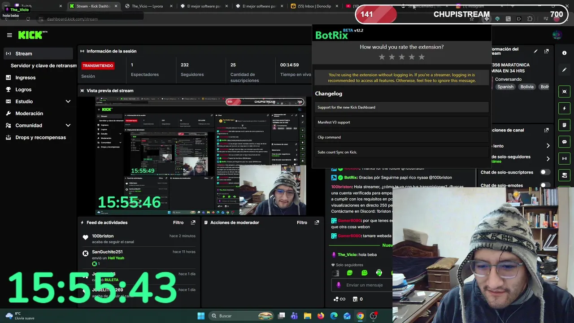Click the BotRix logo in extension popup
The image size is (574, 323).
point(332,35)
